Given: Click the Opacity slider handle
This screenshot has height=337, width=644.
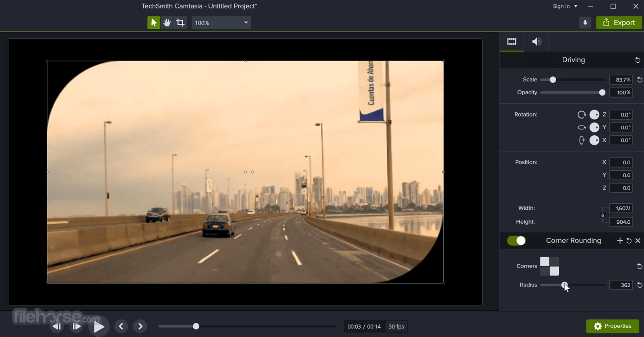Looking at the screenshot, I should tap(602, 93).
